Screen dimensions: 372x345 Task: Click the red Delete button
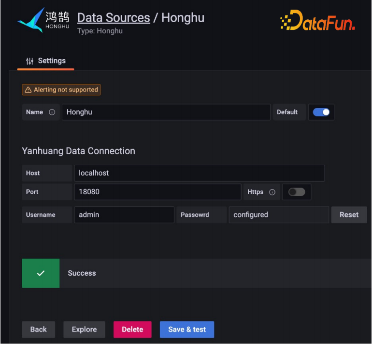point(132,330)
